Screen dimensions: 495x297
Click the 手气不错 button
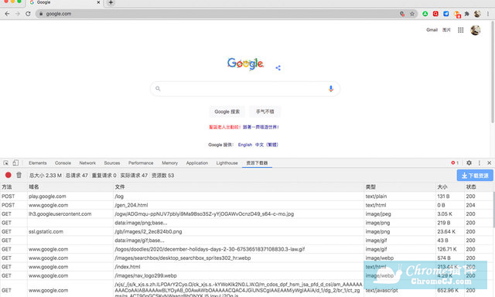coord(265,111)
